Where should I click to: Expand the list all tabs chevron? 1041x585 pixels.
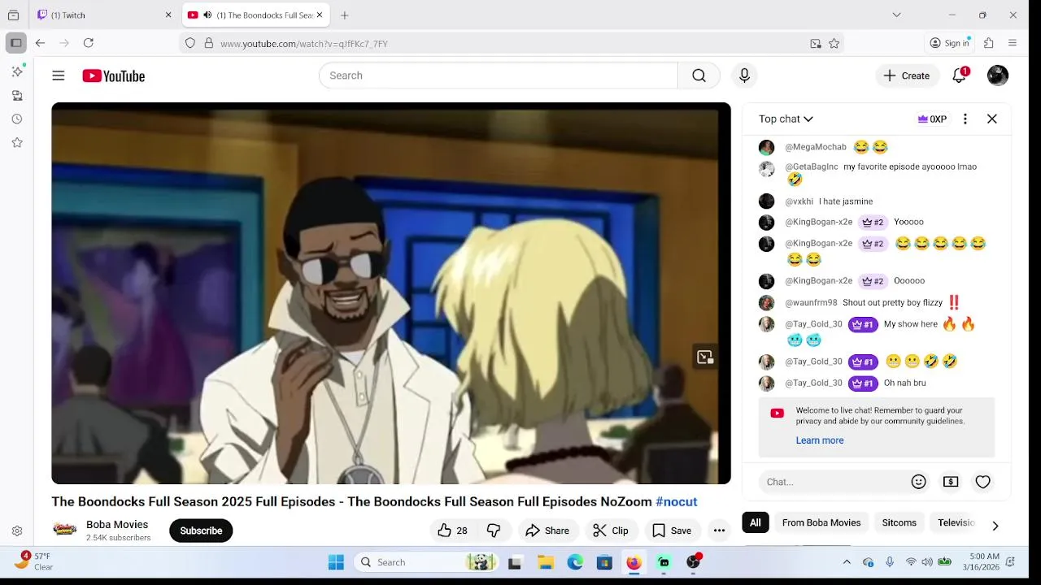coord(896,15)
